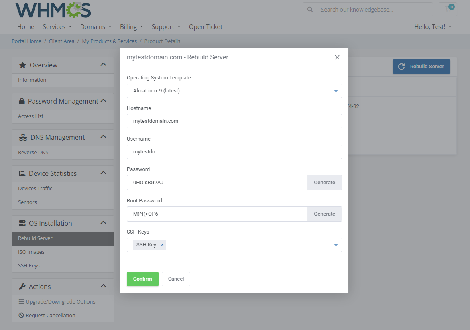Open the Domains menu
The image size is (470, 330).
(96, 26)
